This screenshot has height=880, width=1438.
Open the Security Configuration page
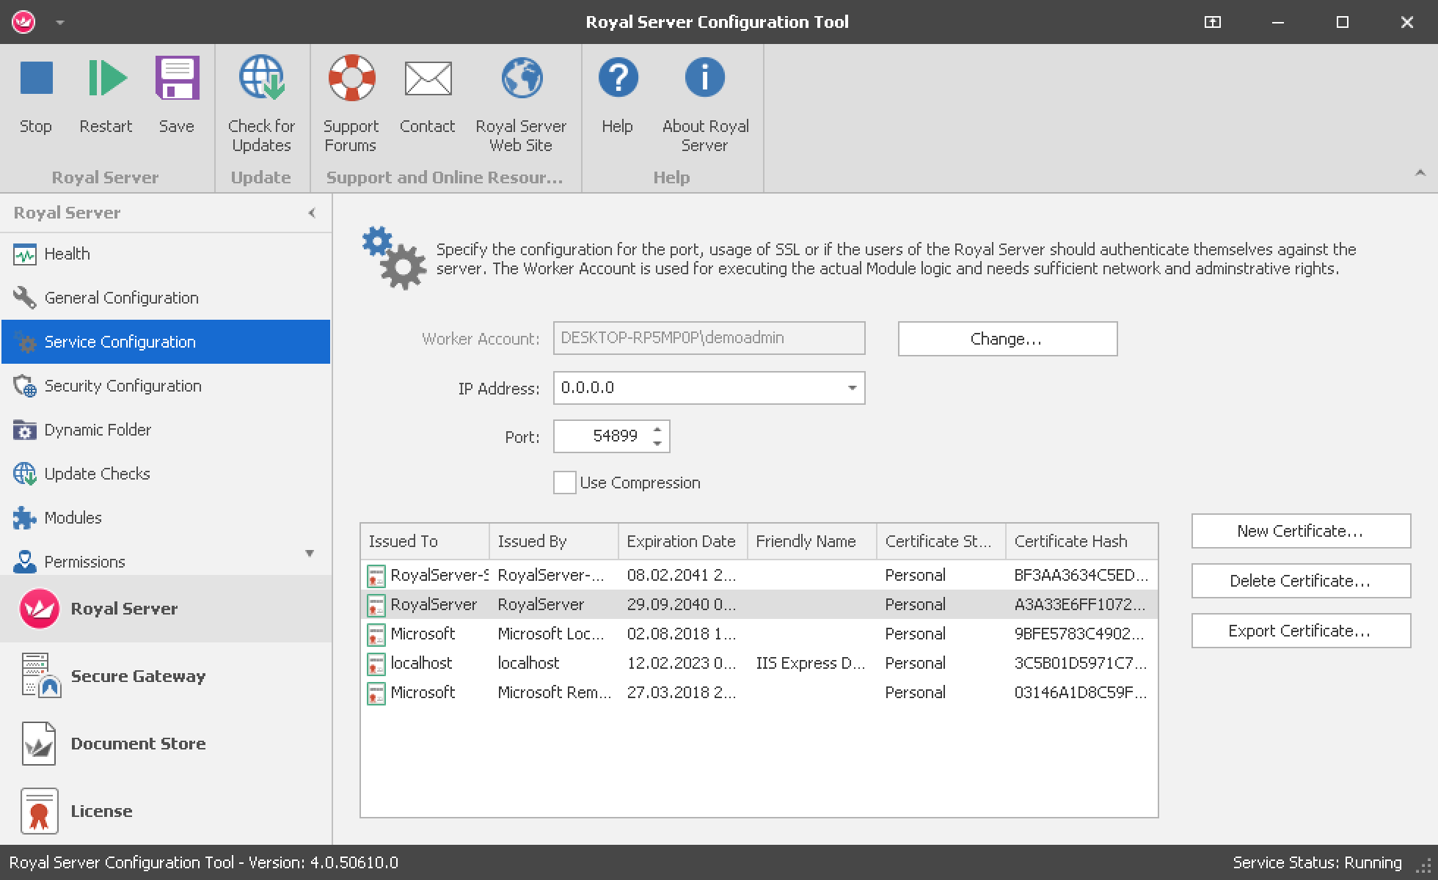pyautogui.click(x=123, y=386)
